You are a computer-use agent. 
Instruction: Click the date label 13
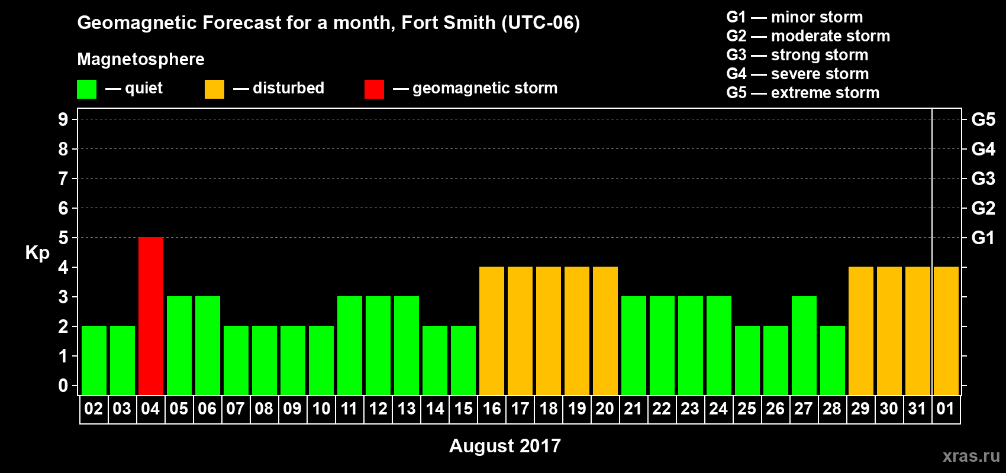point(407,409)
